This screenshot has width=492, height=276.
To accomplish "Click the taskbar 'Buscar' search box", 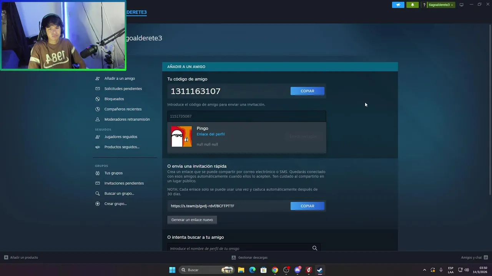I will coord(207,270).
